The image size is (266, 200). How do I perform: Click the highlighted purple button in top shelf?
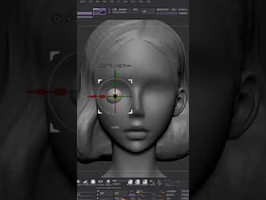(99, 12)
